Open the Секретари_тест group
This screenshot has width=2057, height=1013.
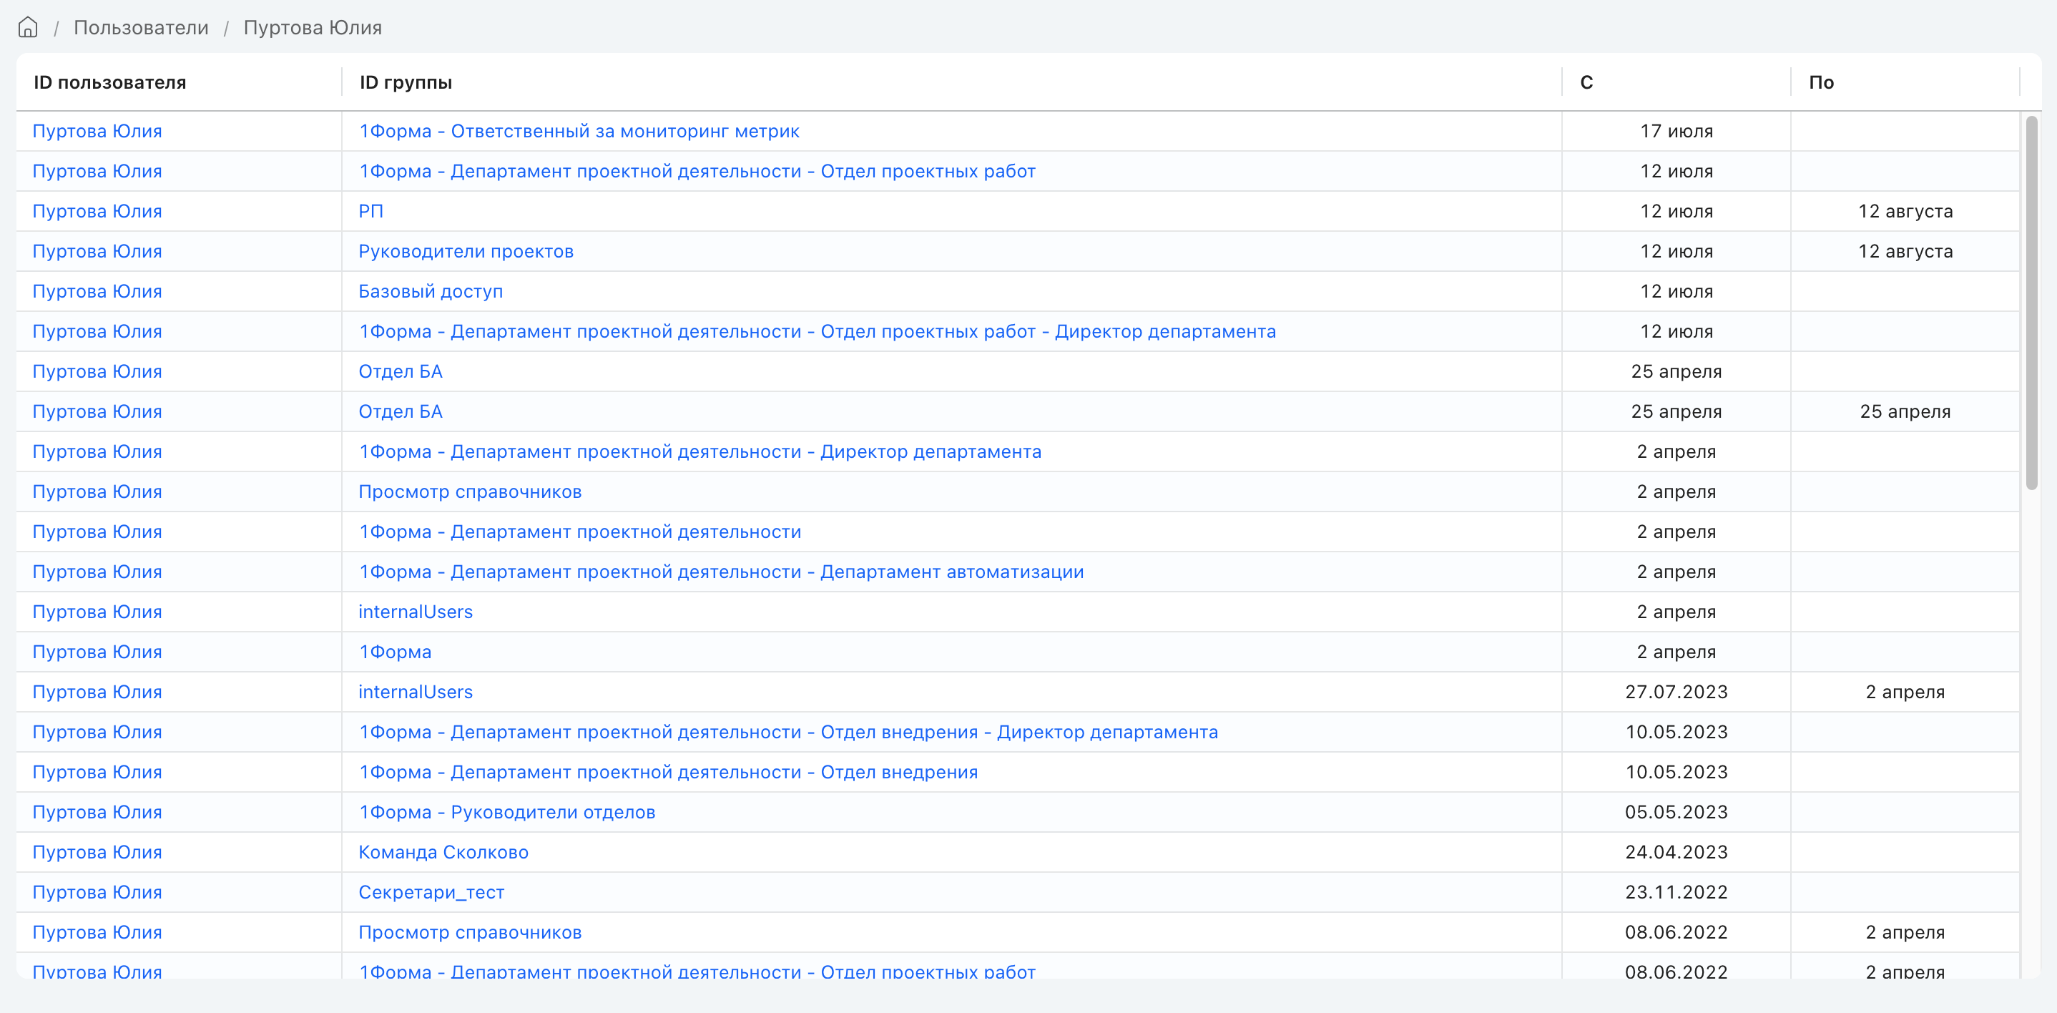431,891
